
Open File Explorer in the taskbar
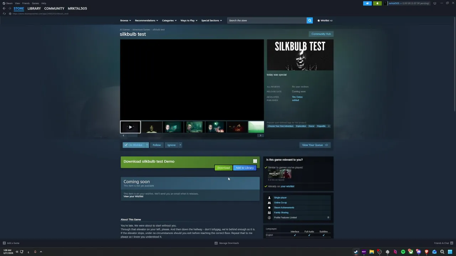tap(372, 252)
